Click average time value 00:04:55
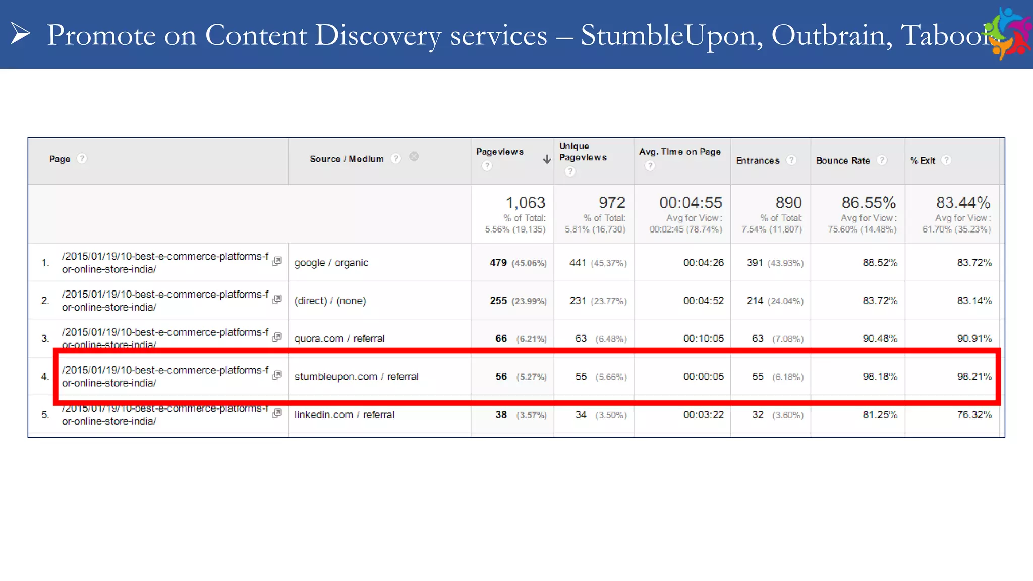The image size is (1033, 581). click(691, 203)
